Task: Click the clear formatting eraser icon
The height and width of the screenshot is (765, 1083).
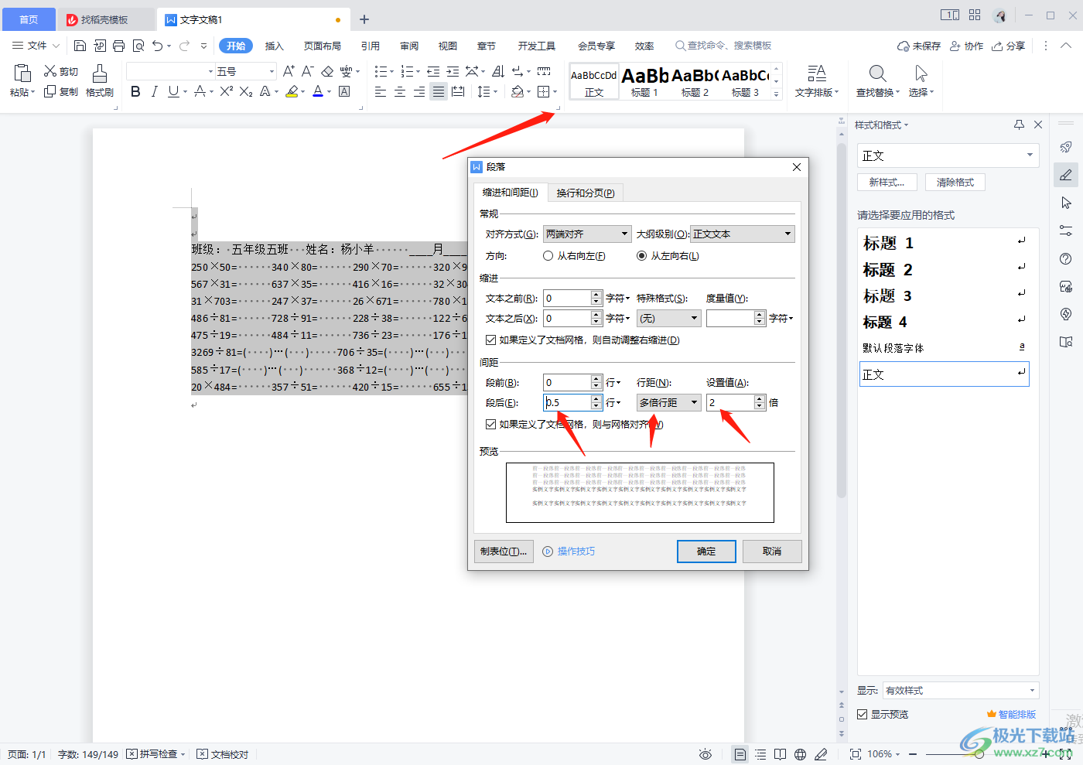Action: coord(327,71)
